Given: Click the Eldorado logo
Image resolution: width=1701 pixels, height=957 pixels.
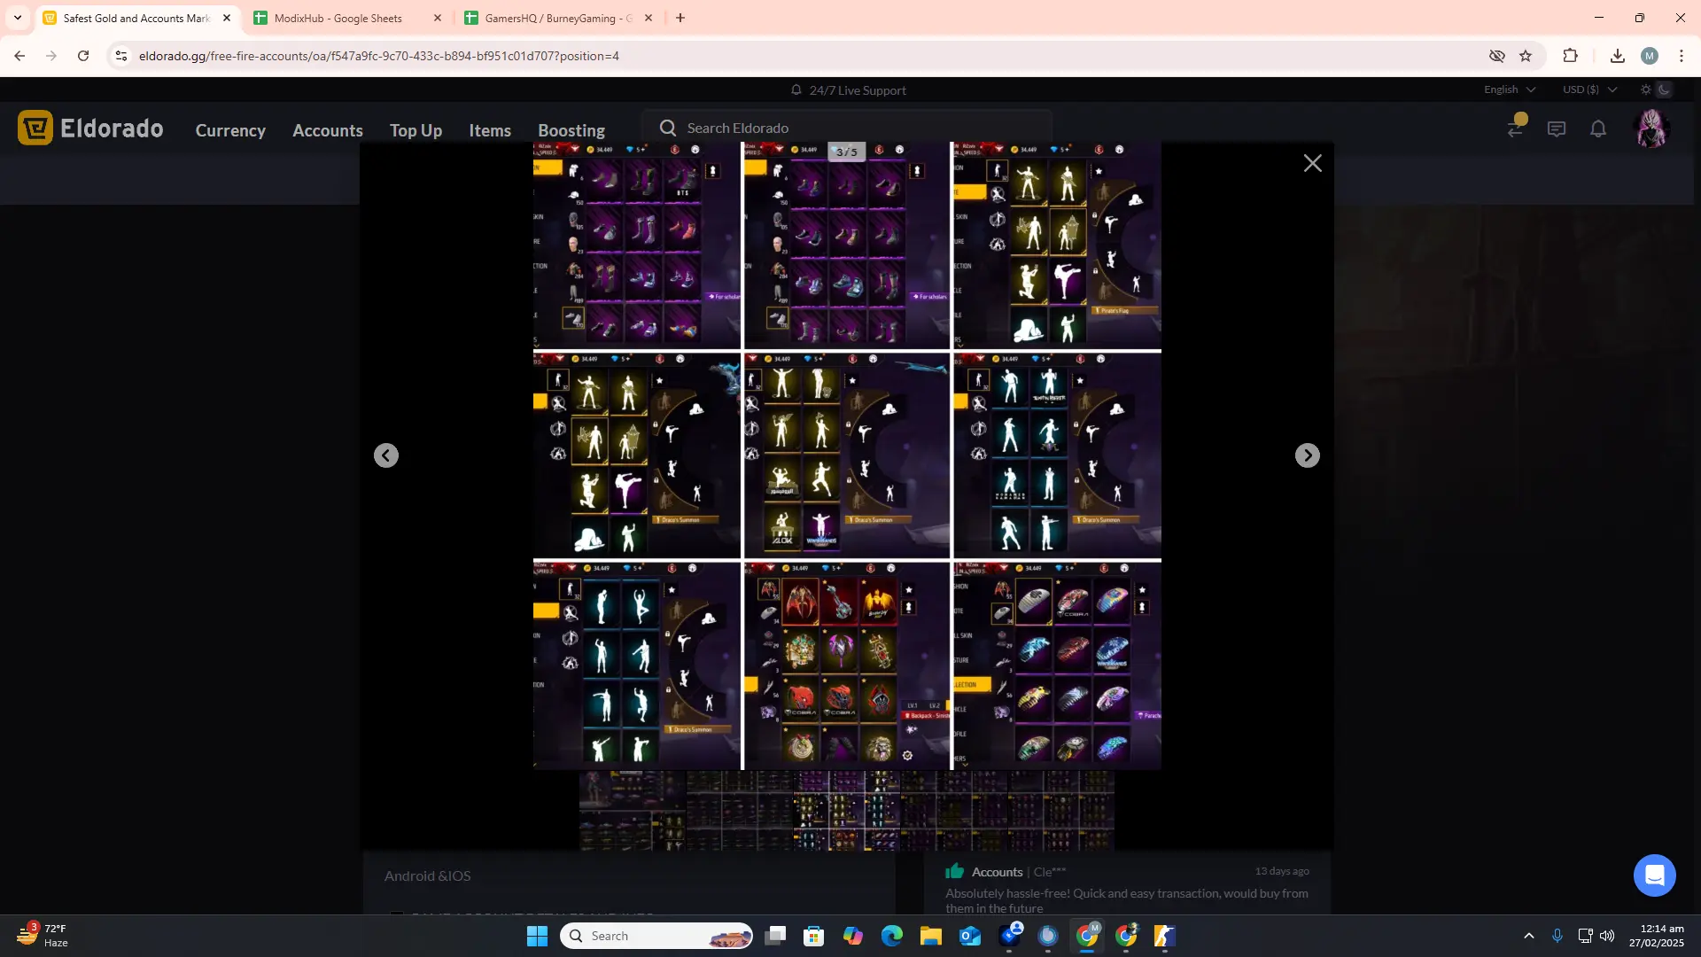Looking at the screenshot, I should click(x=90, y=128).
